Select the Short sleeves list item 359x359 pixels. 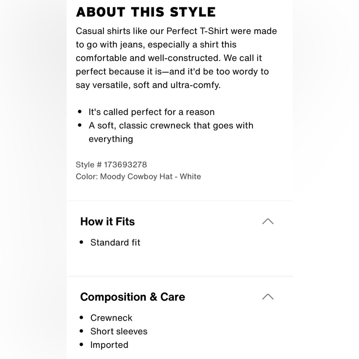pos(119,331)
